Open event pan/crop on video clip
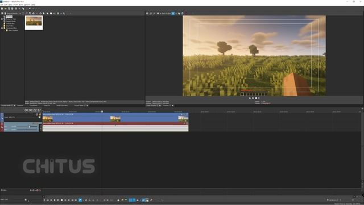364x205 pixels. [181, 114]
